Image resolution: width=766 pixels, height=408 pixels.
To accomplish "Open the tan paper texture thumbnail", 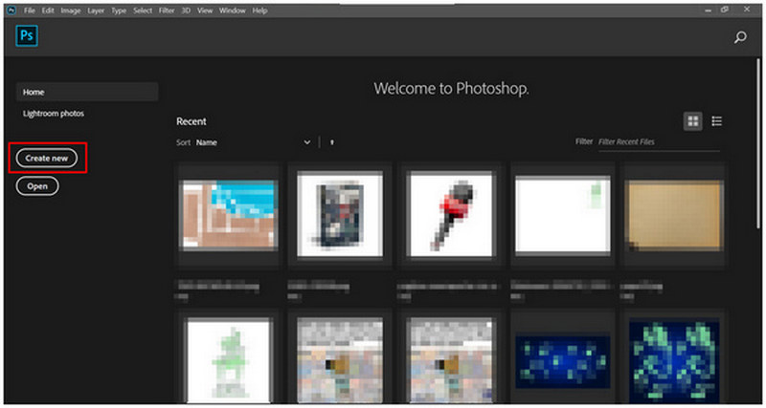I will click(x=674, y=215).
